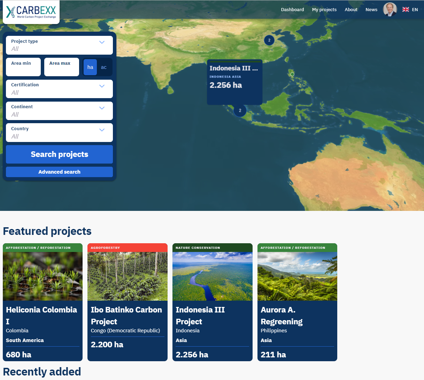Click the NATURE CONSERVATION tag
This screenshot has width=424, height=380.
click(198, 248)
